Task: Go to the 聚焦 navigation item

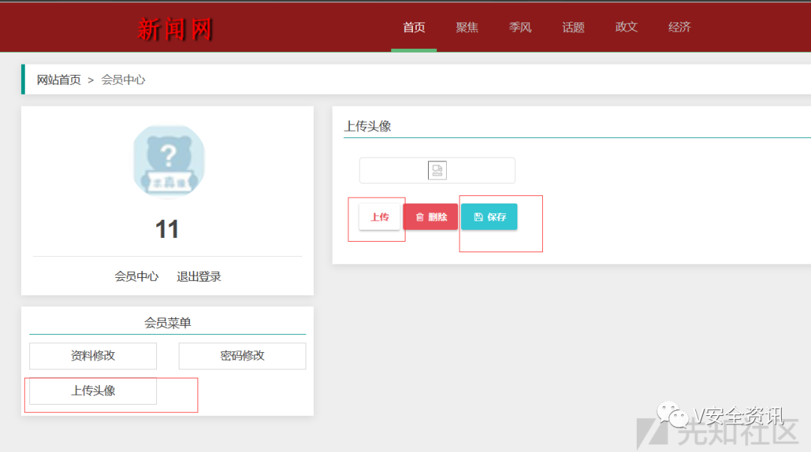Action: [467, 28]
